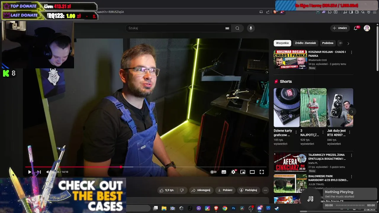The width and height of the screenshot is (379, 213).
Task: Open Steam from taskbar
Action: pos(277,208)
